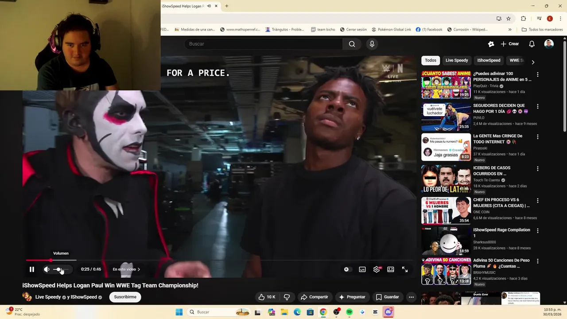Toggle subtitles with the captions icon
Screen dimensions: 567x319
point(362,269)
